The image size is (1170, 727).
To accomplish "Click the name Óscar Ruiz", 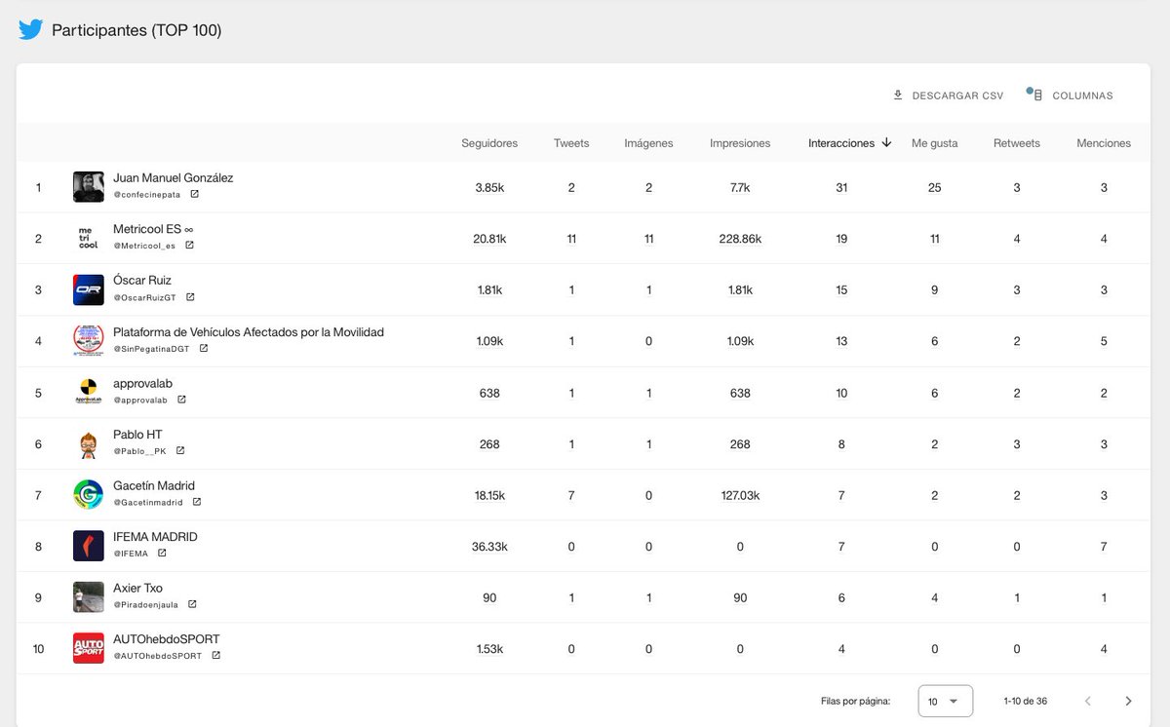I will tap(142, 281).
